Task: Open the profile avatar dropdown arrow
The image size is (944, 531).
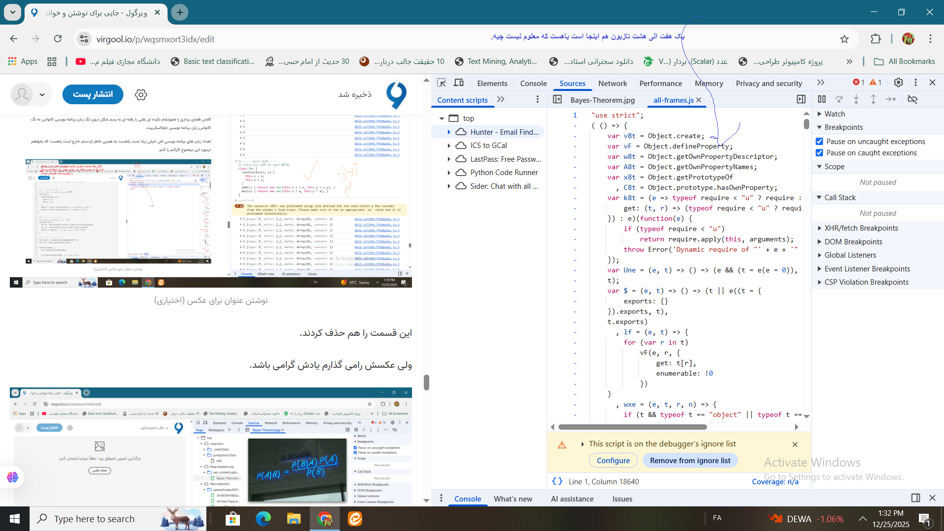Action: point(42,94)
